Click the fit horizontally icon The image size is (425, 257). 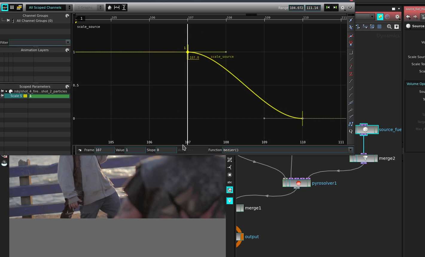[x=117, y=7]
